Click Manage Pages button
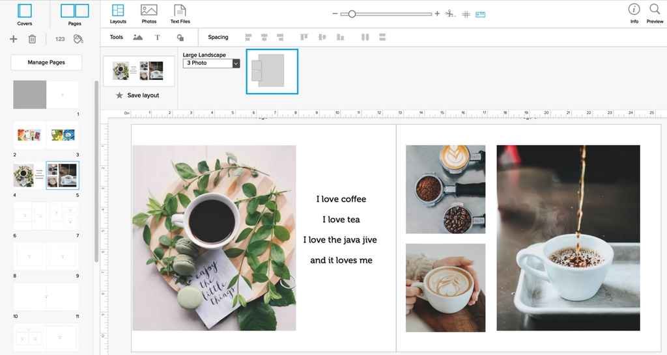667x355 pixels. (x=46, y=62)
